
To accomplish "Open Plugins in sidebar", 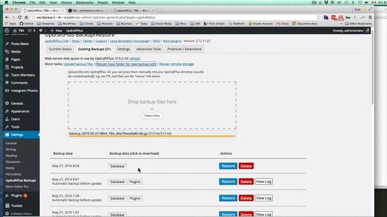I will click(x=16, y=195).
